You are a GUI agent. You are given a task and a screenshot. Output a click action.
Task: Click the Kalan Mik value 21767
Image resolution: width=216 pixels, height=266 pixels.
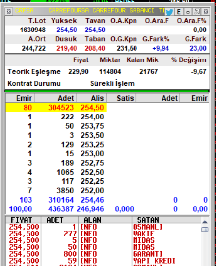(x=149, y=72)
